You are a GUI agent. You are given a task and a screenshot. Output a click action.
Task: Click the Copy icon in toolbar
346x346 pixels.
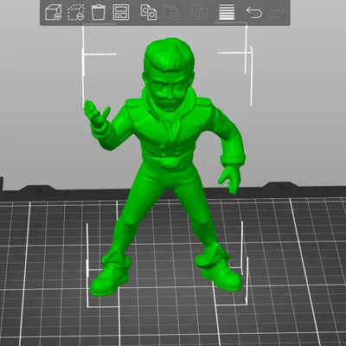coord(149,12)
